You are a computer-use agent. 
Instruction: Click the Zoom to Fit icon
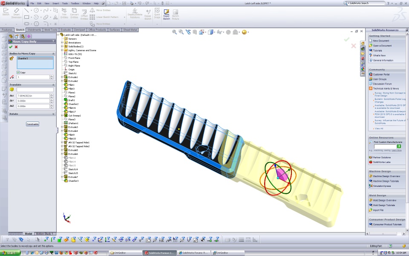[175, 32]
